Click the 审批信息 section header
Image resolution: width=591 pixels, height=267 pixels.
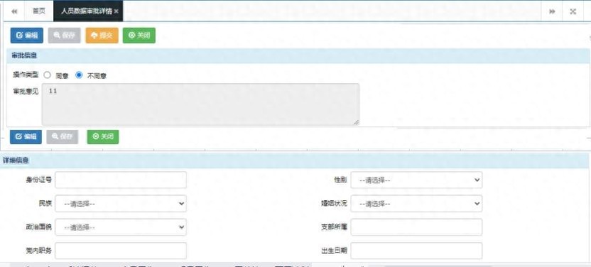point(298,55)
